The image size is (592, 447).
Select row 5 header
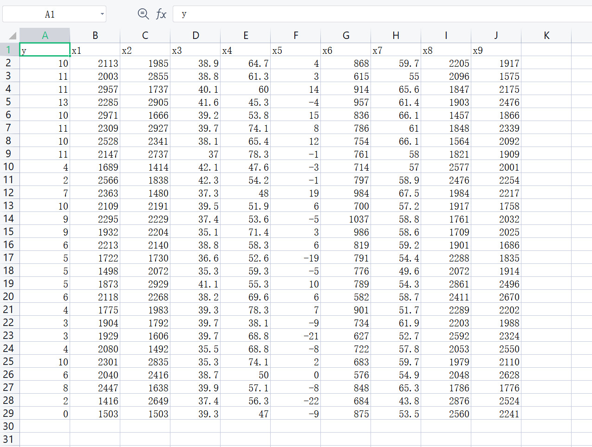point(9,102)
